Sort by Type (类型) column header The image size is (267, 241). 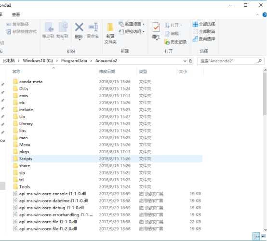143,71
